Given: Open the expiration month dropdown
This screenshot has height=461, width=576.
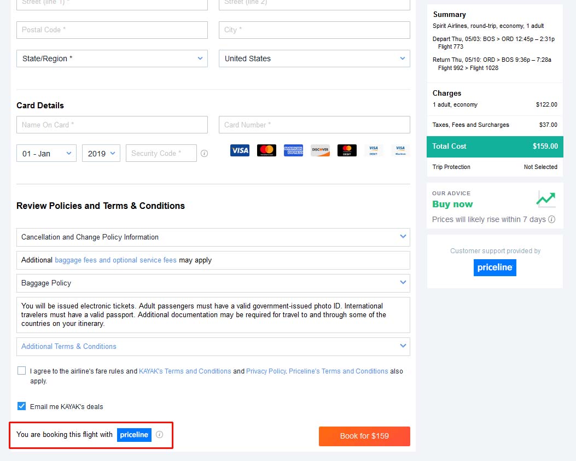Looking at the screenshot, I should tap(46, 153).
